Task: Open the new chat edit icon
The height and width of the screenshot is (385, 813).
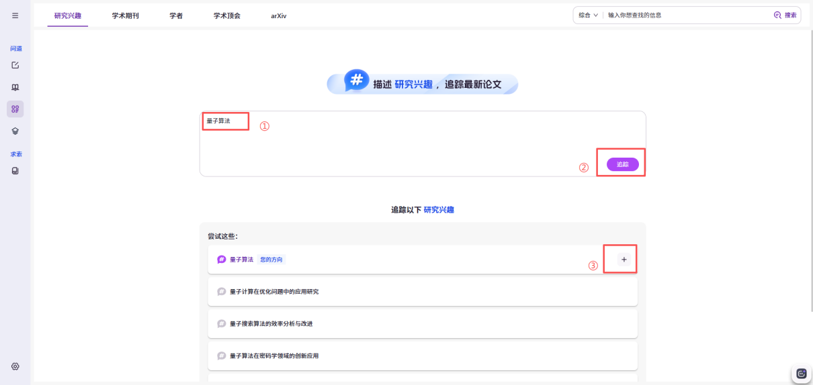Action: click(x=15, y=65)
